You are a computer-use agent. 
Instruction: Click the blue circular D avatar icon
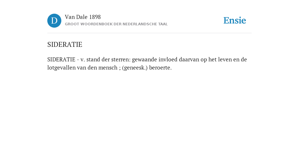[54, 21]
